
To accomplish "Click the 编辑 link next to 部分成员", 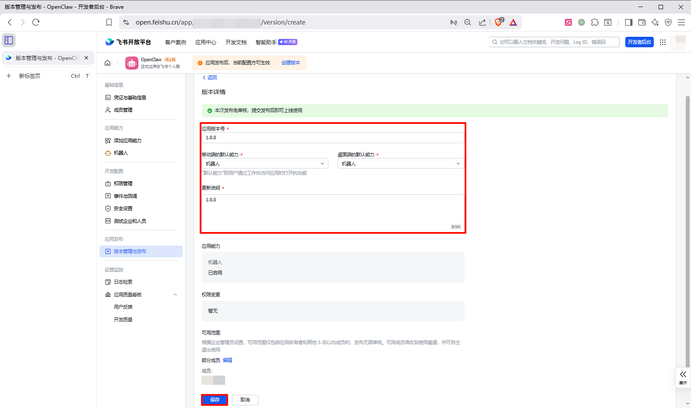I will click(227, 360).
